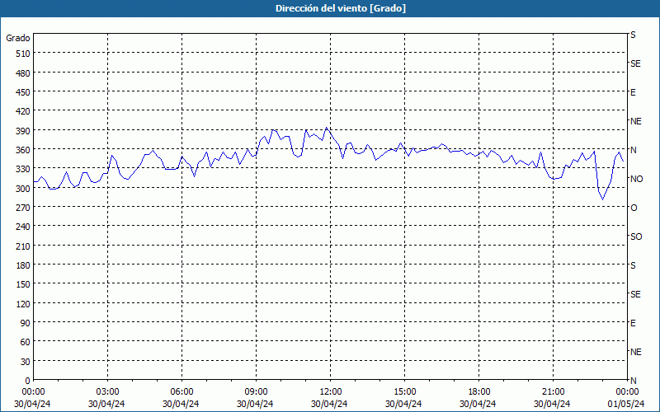Click the 00:00 label above 01/05/24

click(627, 392)
